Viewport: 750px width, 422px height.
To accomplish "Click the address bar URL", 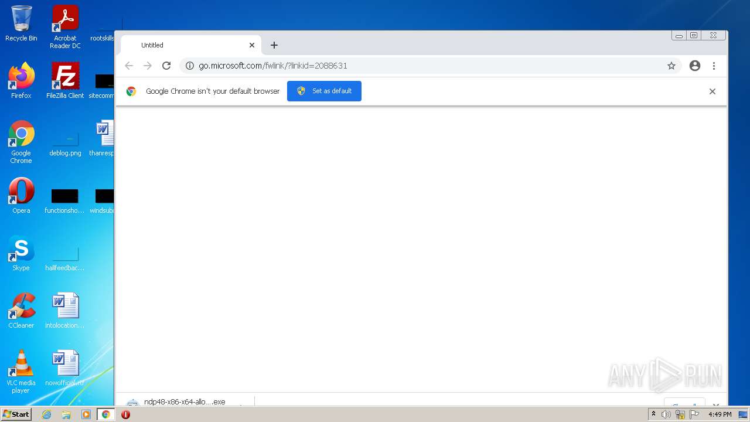I will tap(273, 66).
